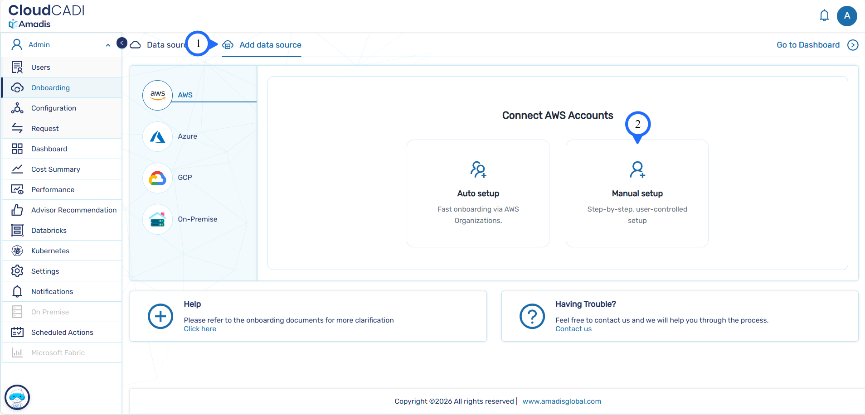Choose the Auto setup card
Viewport: 865px width, 415px height.
click(478, 193)
